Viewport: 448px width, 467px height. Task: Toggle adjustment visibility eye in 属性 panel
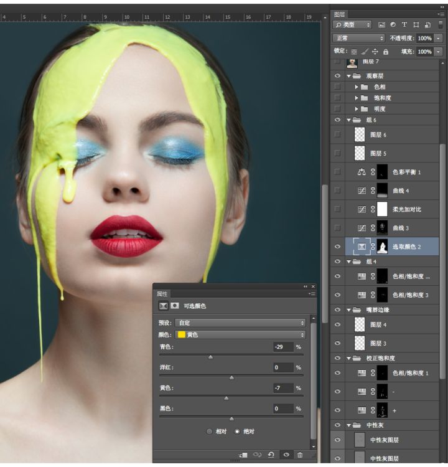pos(286,455)
